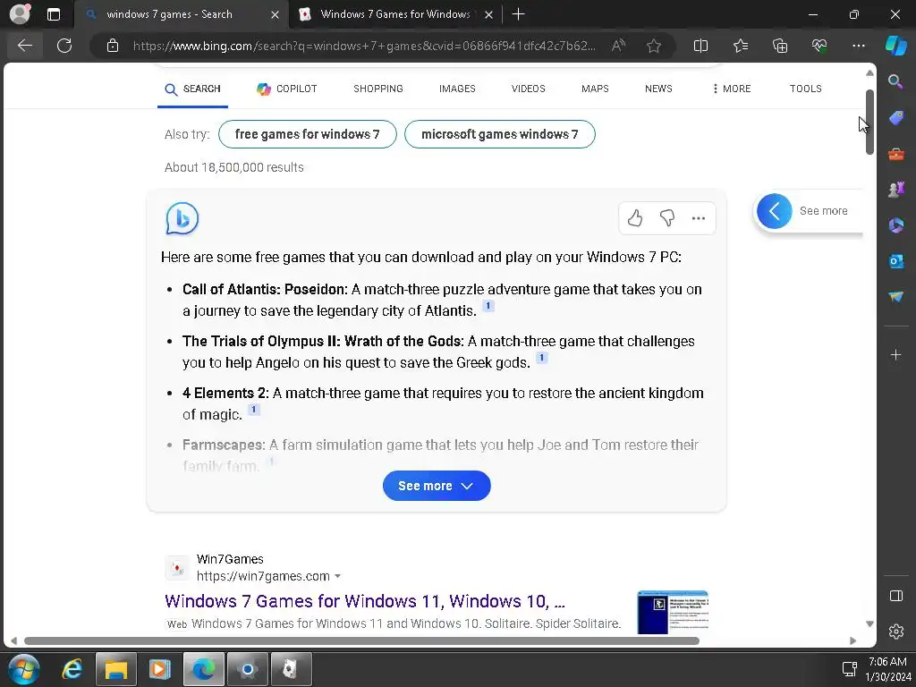
Task: Go back with the browser back arrow
Action: click(24, 46)
